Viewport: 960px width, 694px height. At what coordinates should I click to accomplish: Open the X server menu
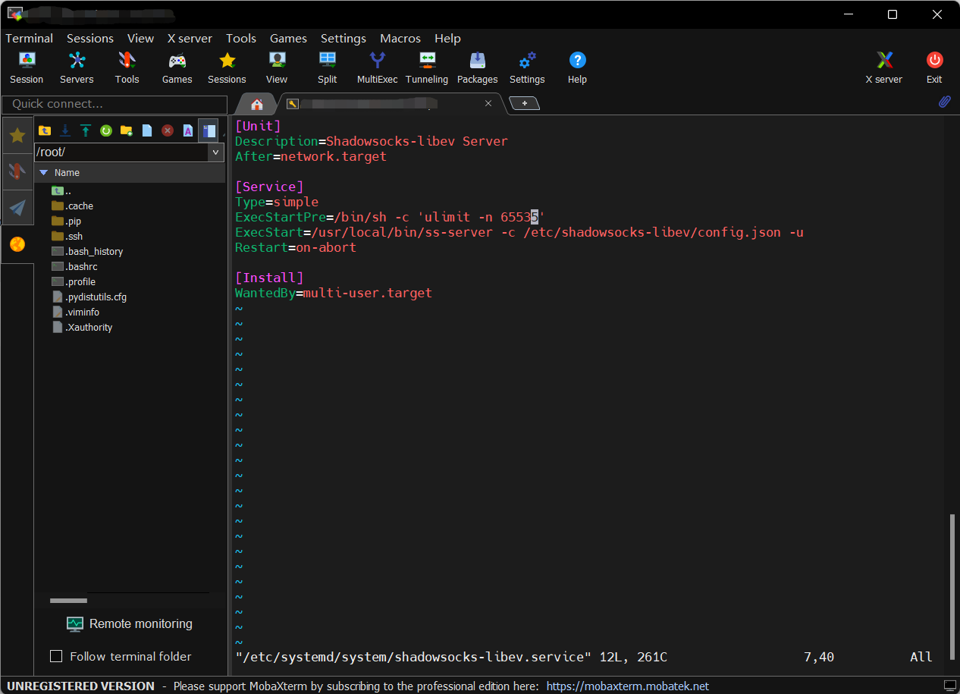tap(190, 38)
